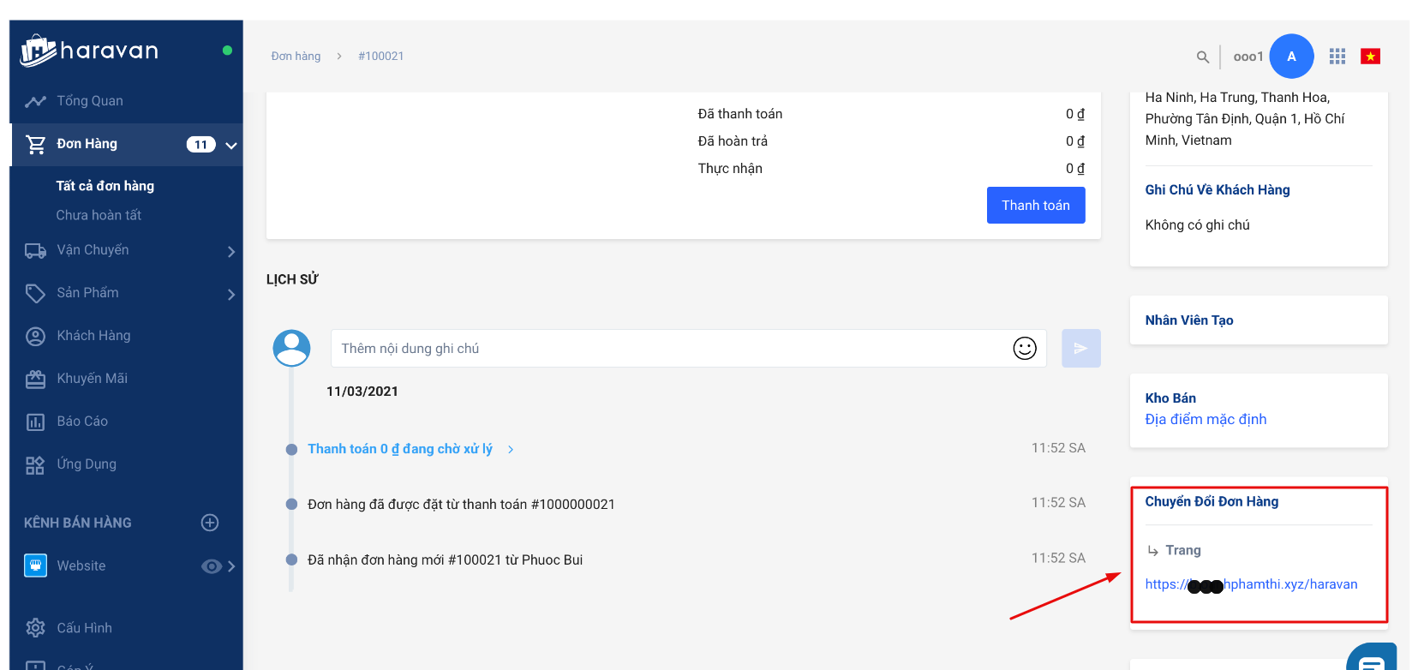Toggle Website channel eye icon
The width and height of the screenshot is (1424, 670).
click(211, 566)
